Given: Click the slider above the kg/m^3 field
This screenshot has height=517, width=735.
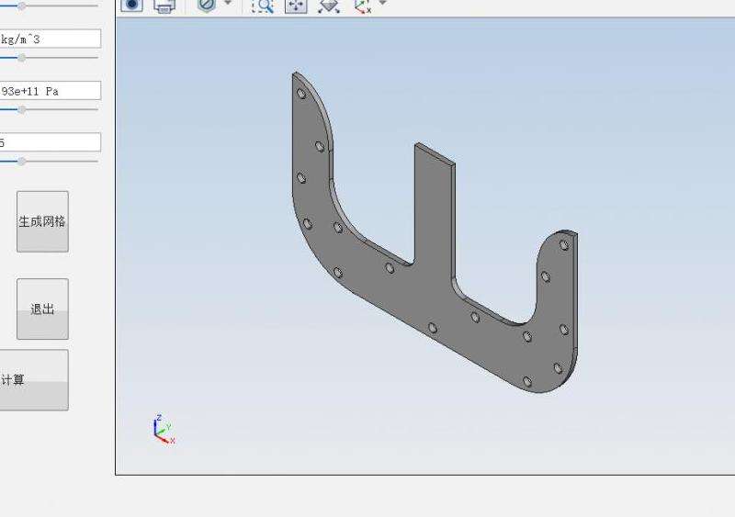Looking at the screenshot, I should (x=50, y=6).
